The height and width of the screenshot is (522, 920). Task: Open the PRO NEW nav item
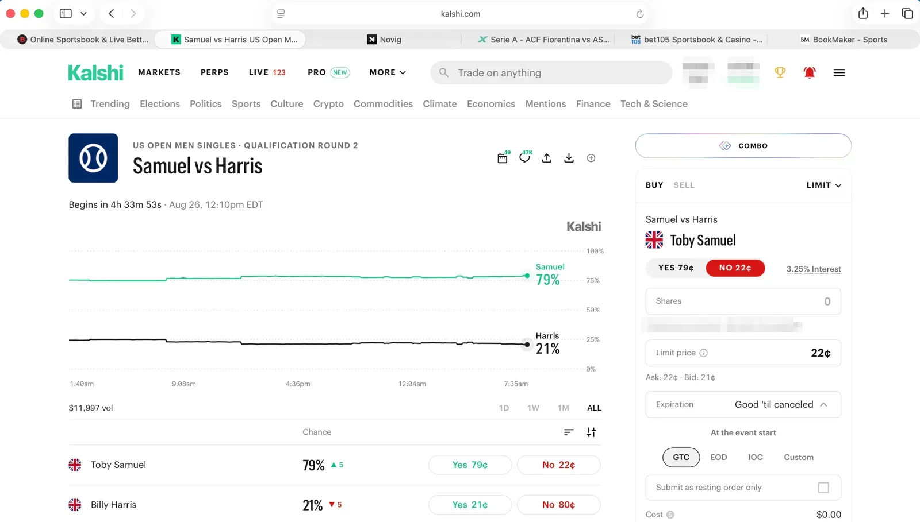(328, 72)
